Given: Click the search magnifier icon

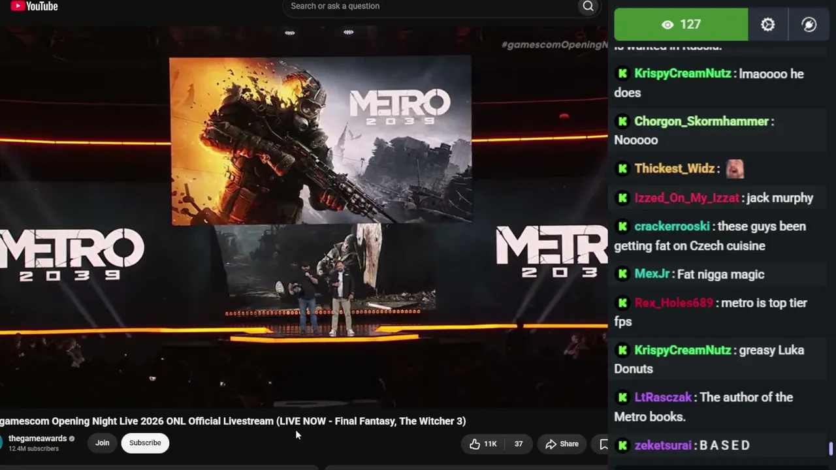Looking at the screenshot, I should [x=588, y=7].
